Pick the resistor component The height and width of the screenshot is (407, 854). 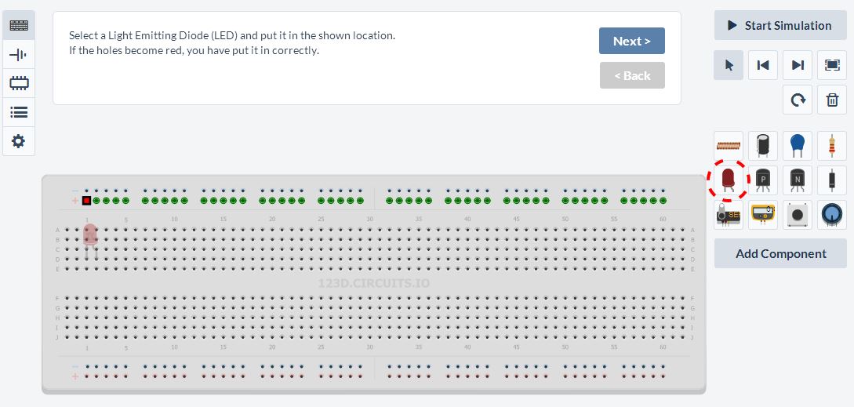pos(831,146)
